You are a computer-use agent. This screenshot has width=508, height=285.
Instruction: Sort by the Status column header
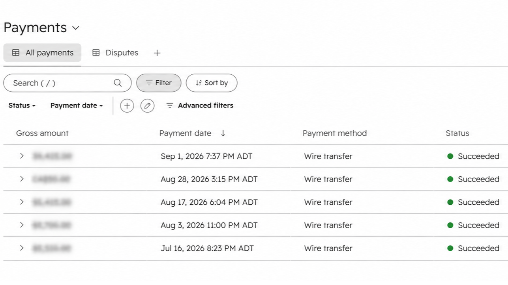(457, 133)
